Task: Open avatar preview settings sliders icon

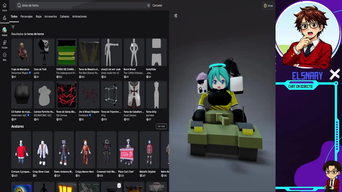Action: point(176,16)
